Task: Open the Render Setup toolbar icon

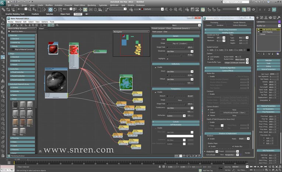Action: coord(244,9)
